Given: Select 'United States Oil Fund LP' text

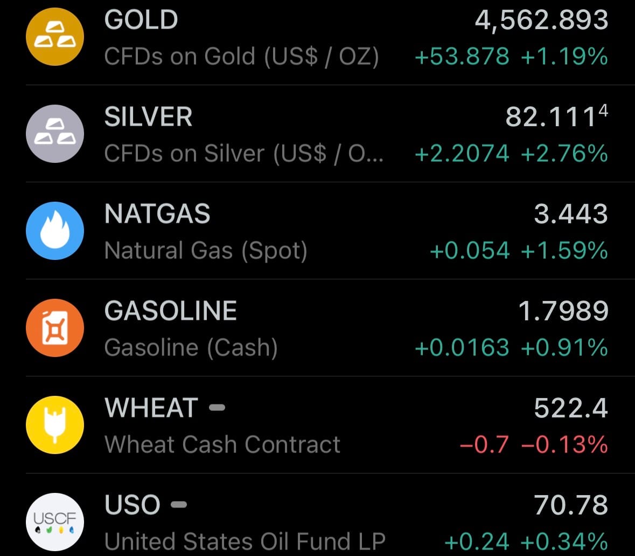Looking at the screenshot, I should click(x=245, y=541).
